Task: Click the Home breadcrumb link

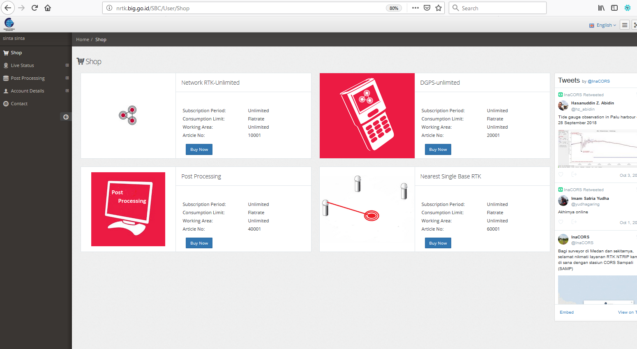Action: [82, 39]
